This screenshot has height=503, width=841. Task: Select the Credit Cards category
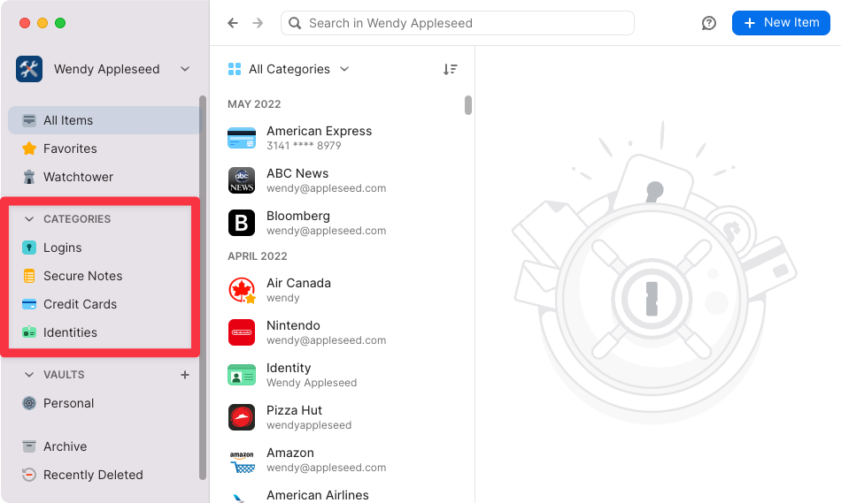pos(80,304)
